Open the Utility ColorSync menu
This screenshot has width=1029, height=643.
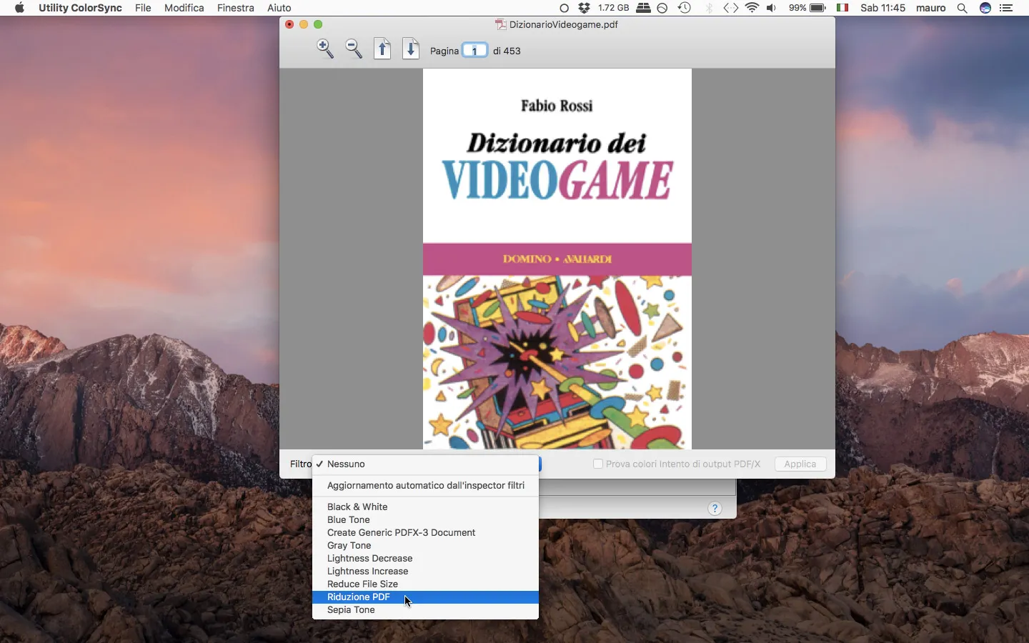point(80,8)
